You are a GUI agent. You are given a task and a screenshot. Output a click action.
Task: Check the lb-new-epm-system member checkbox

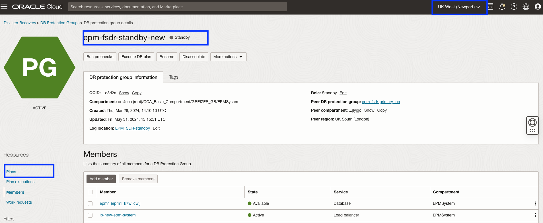coord(90,215)
